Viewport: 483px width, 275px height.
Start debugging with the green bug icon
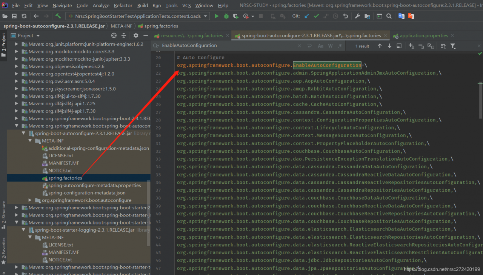coord(226,16)
